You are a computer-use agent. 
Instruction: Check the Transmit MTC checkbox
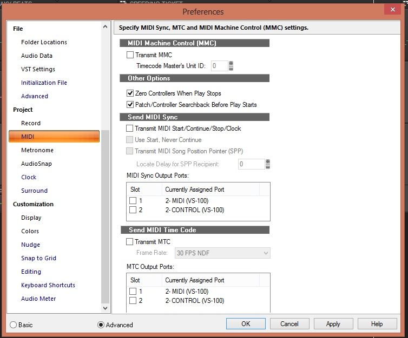(130, 242)
